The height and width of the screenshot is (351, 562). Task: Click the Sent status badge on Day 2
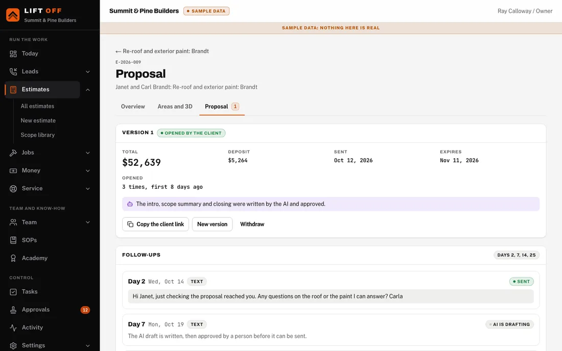pyautogui.click(x=522, y=282)
